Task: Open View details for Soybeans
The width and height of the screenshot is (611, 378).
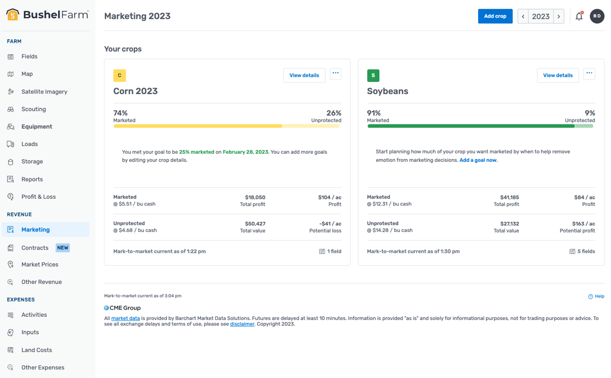Action: 558,75
